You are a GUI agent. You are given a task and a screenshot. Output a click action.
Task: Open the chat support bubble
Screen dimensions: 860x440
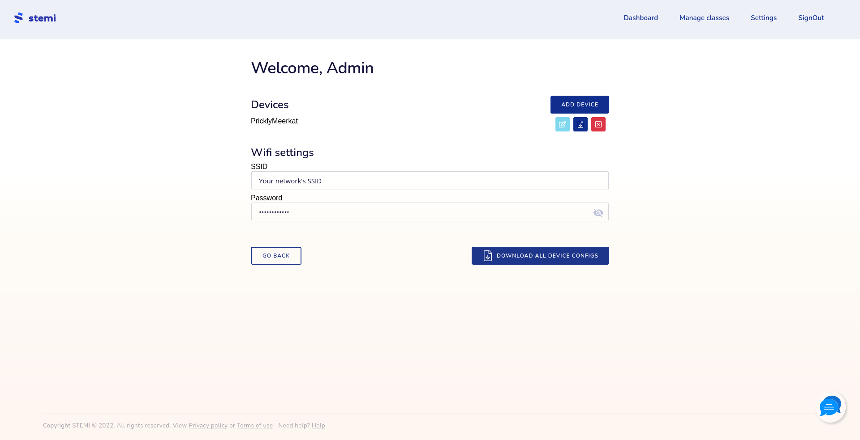[830, 407]
